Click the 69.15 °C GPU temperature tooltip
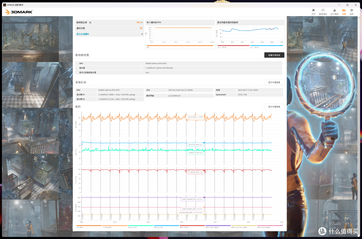Screen dimensions: 362x239 coord(195,145)
